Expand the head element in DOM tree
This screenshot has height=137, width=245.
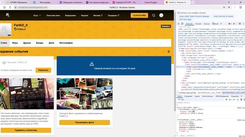179,49
